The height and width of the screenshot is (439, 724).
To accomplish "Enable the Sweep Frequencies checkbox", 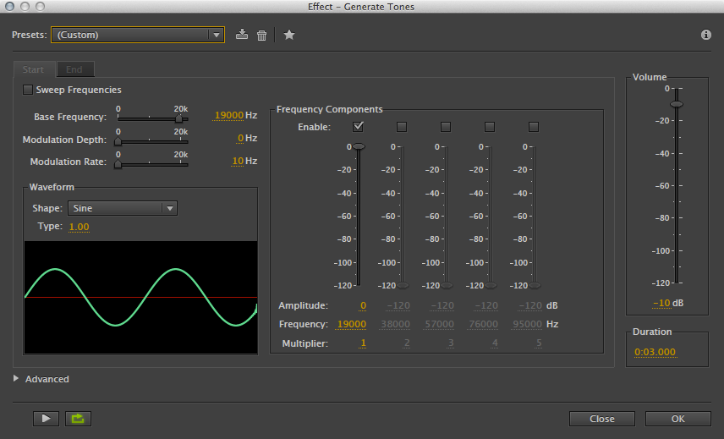I will (28, 90).
